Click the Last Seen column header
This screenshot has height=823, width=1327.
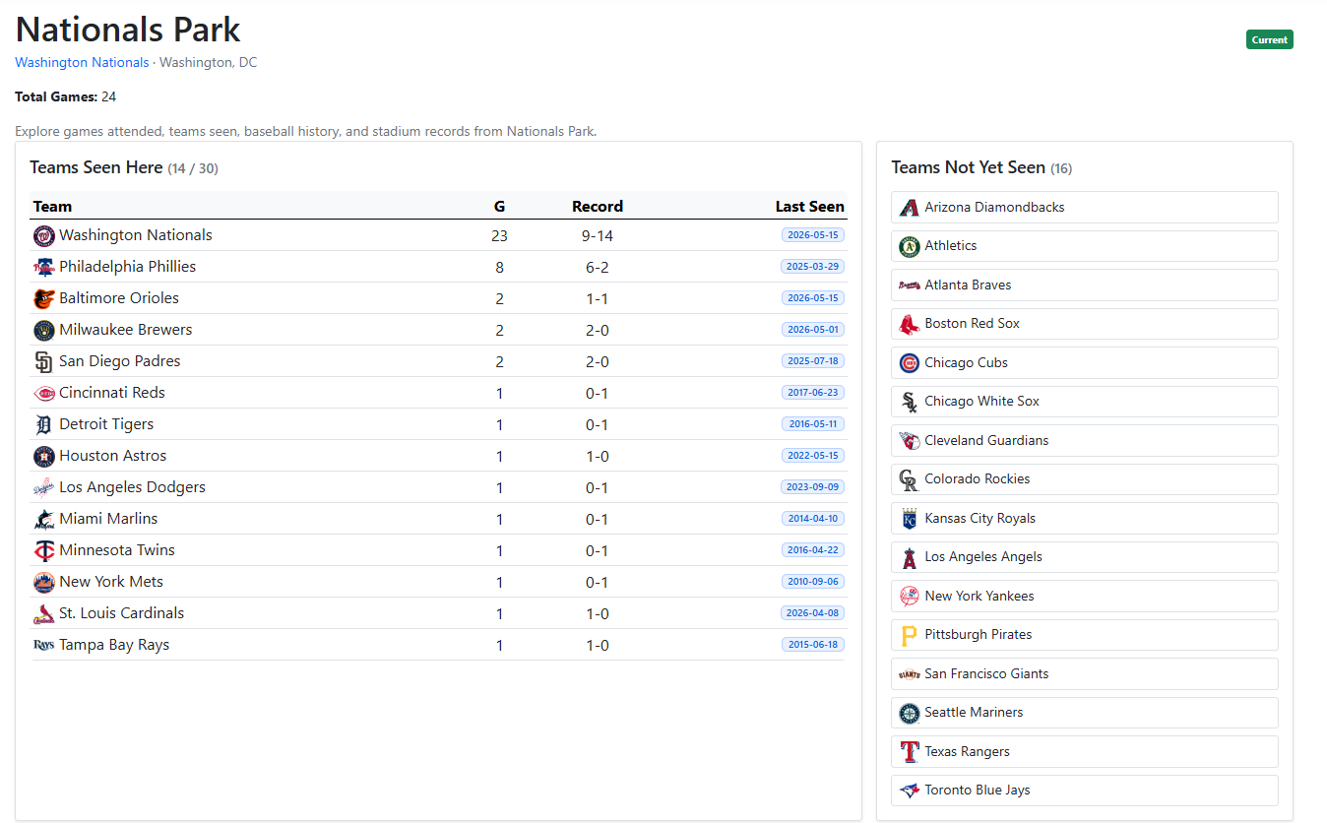[810, 207]
